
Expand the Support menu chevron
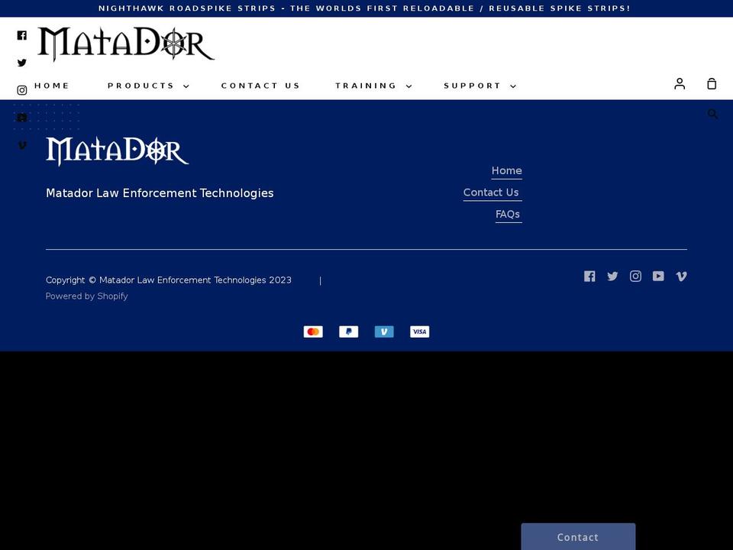513,86
